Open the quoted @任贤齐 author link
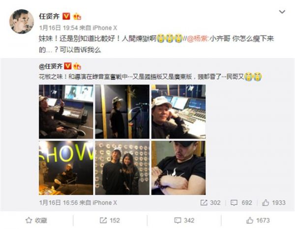This screenshot has width=295, height=229. (51, 66)
